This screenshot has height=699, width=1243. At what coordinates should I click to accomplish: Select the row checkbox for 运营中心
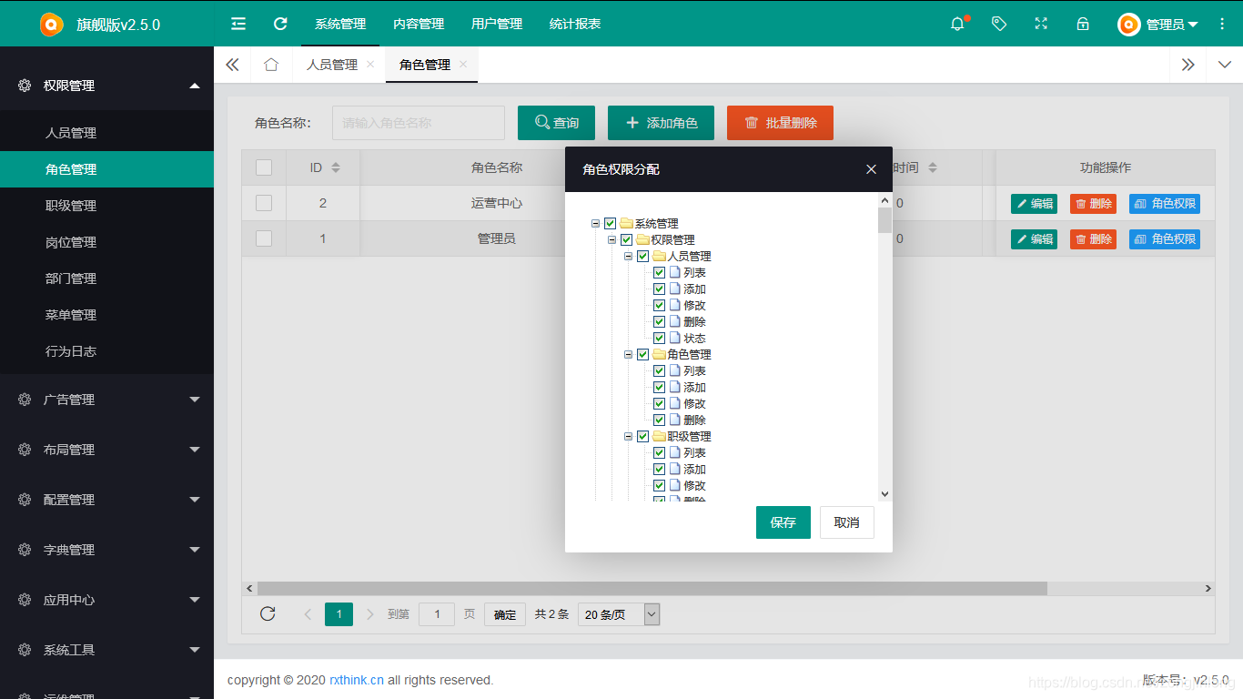point(264,203)
